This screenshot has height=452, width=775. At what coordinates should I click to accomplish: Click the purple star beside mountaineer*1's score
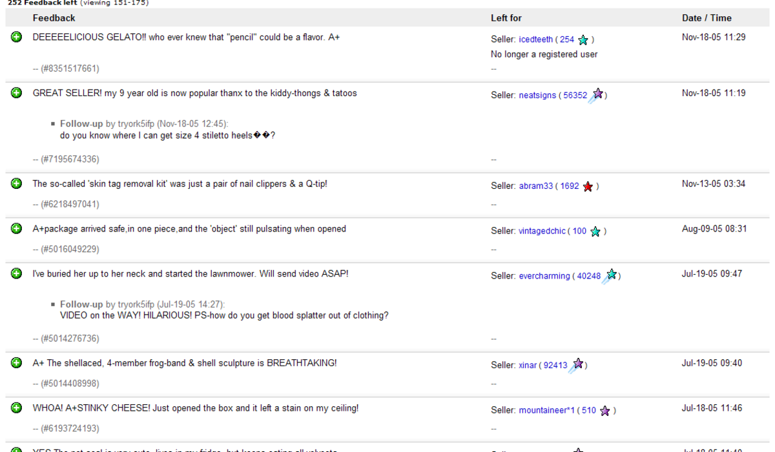[x=604, y=411]
